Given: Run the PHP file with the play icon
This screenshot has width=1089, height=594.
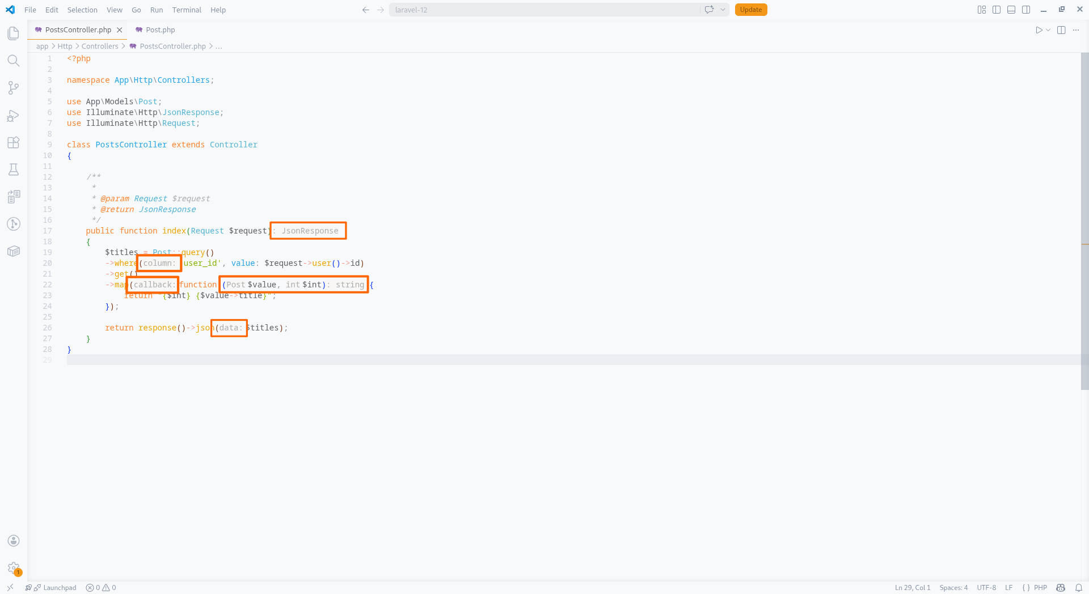Looking at the screenshot, I should tap(1039, 30).
